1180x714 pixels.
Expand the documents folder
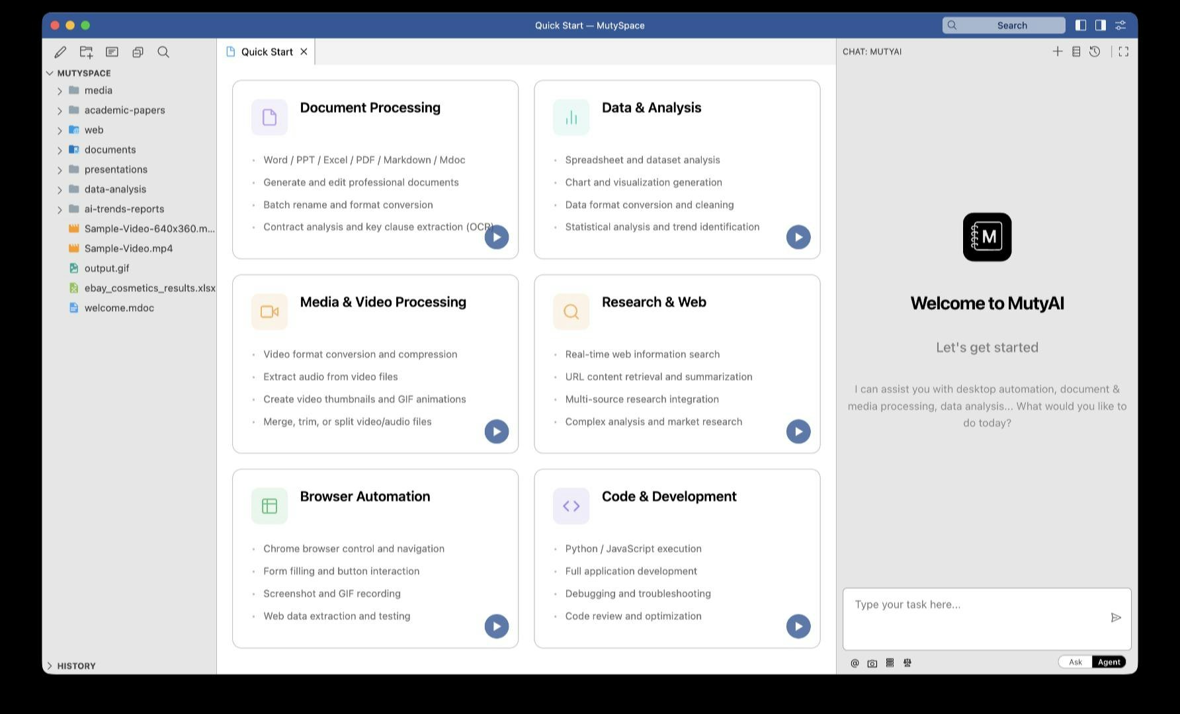tap(60, 149)
